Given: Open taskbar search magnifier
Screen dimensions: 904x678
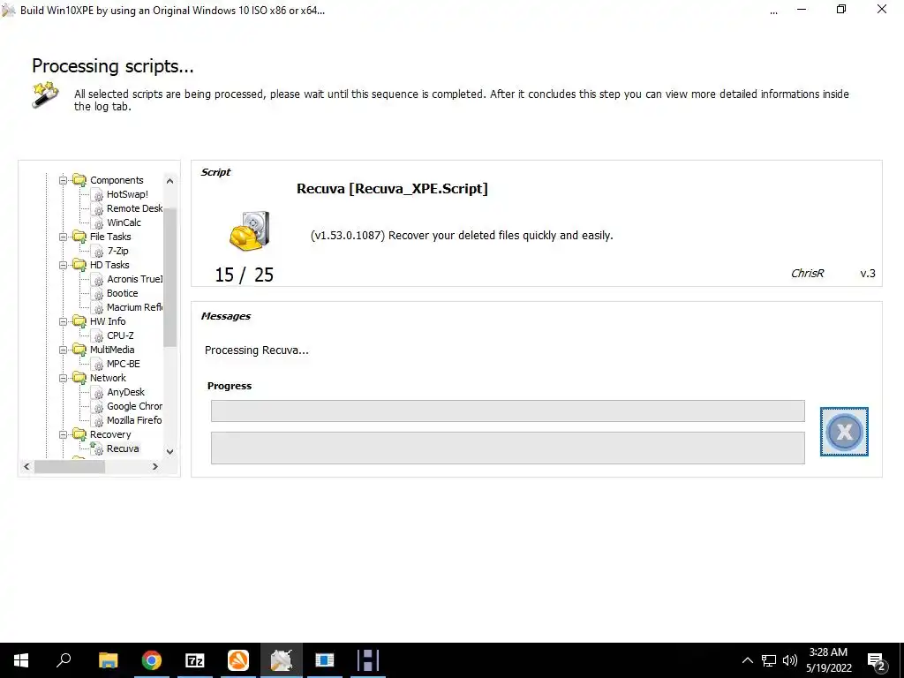Looking at the screenshot, I should click(x=64, y=660).
